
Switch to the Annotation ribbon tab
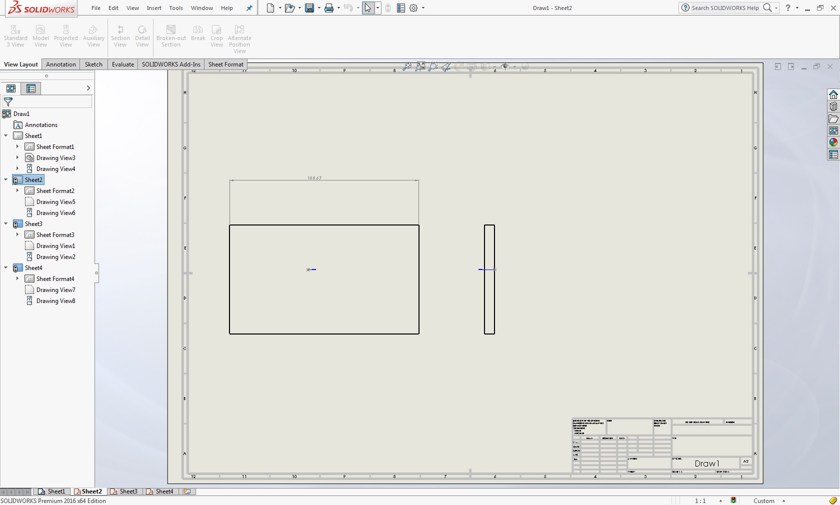pos(61,64)
